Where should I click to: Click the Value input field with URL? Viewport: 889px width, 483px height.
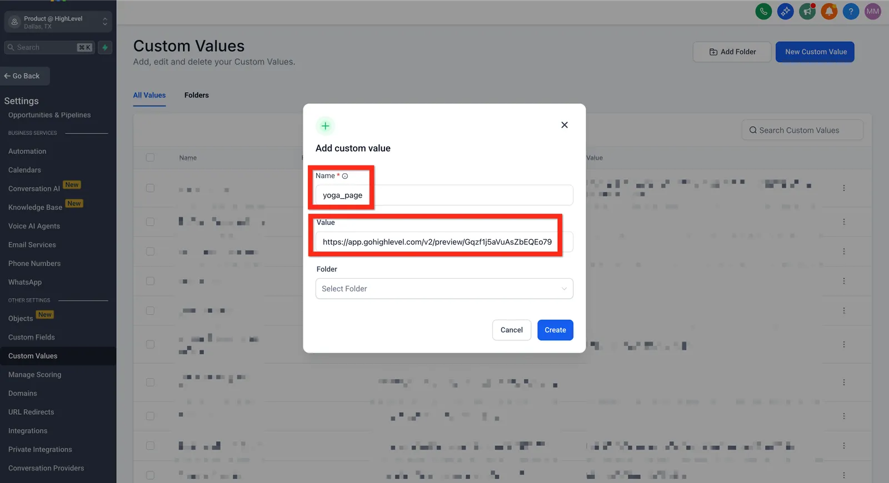tap(444, 242)
